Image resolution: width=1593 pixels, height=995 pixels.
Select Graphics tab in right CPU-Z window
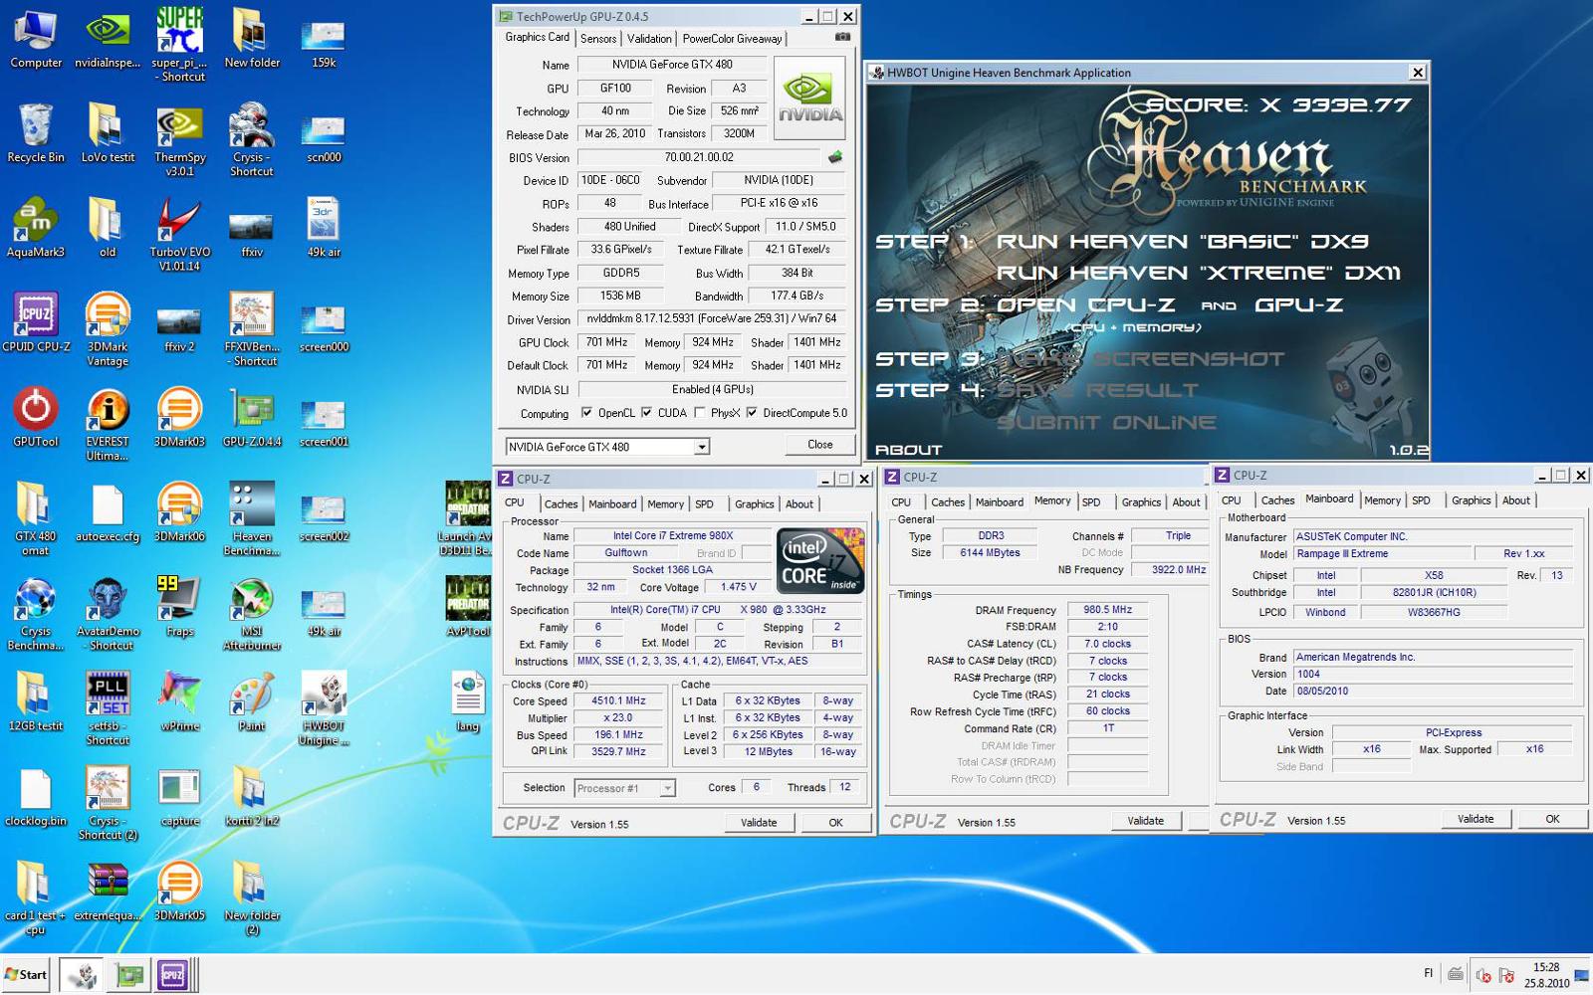[1471, 499]
